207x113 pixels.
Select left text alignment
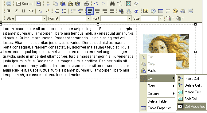90,11
